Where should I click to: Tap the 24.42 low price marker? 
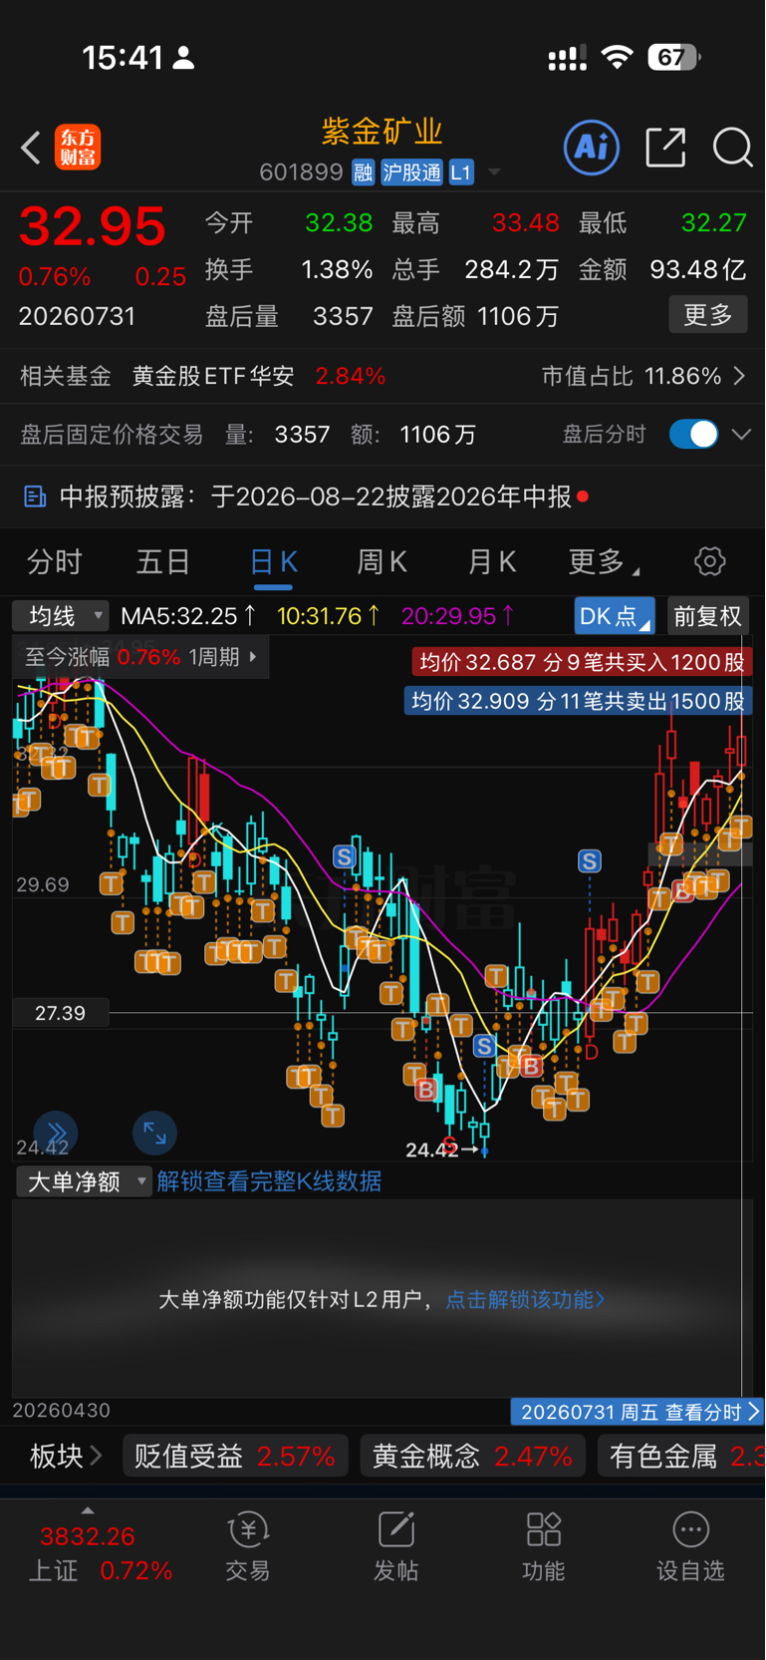(x=432, y=1150)
